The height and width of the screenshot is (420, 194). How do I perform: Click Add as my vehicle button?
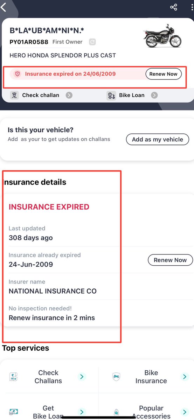tap(158, 139)
